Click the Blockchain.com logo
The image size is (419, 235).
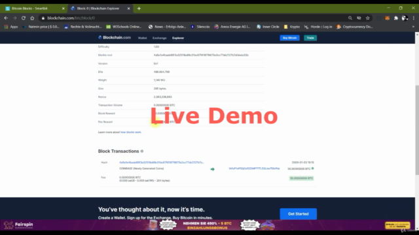point(115,38)
